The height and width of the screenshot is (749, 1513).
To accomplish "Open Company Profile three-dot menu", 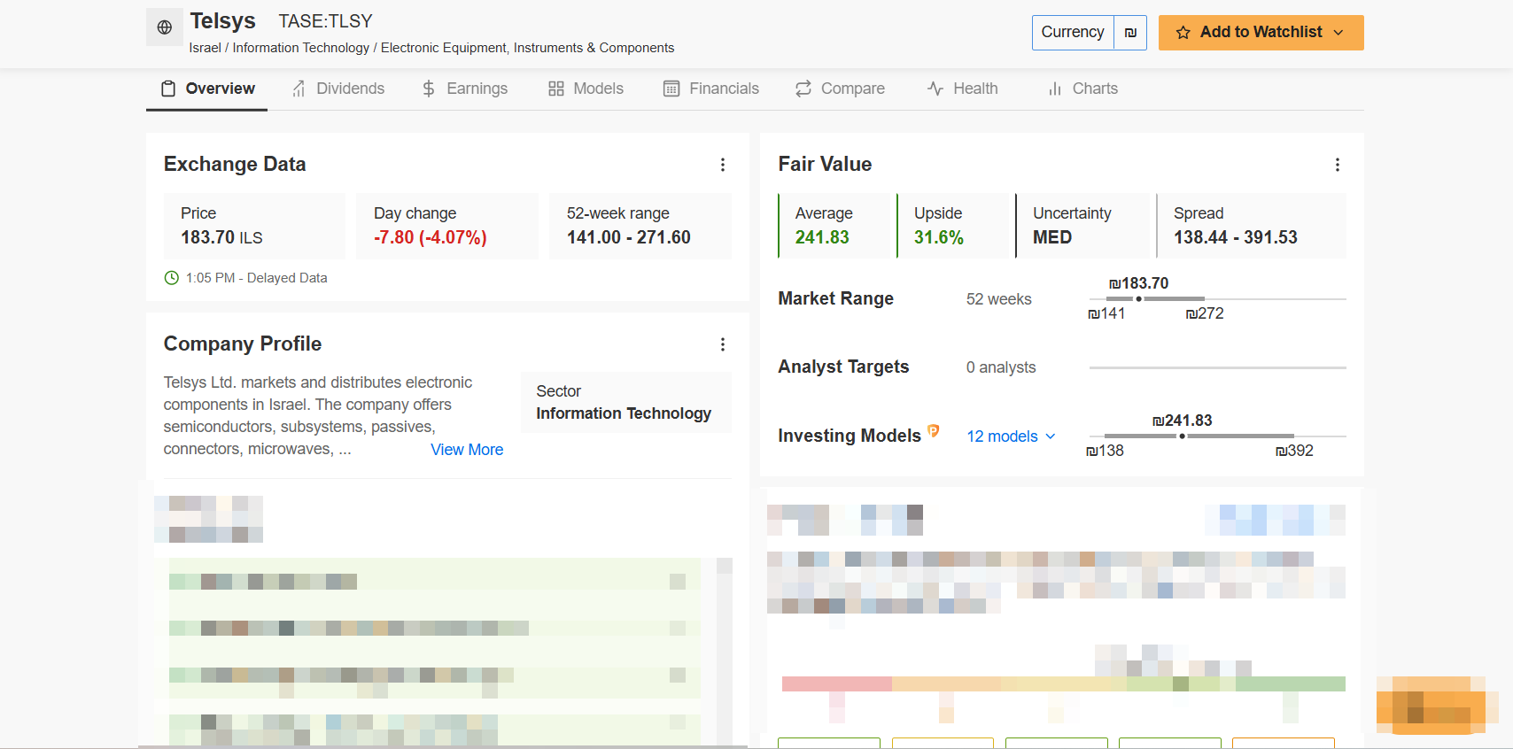I will coord(723,344).
